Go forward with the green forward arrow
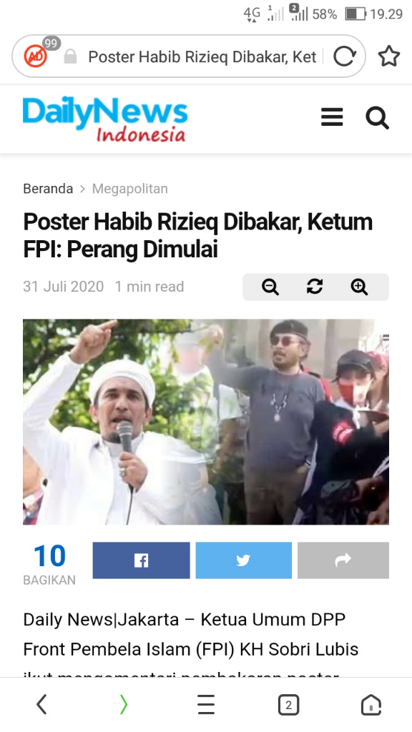 click(123, 704)
